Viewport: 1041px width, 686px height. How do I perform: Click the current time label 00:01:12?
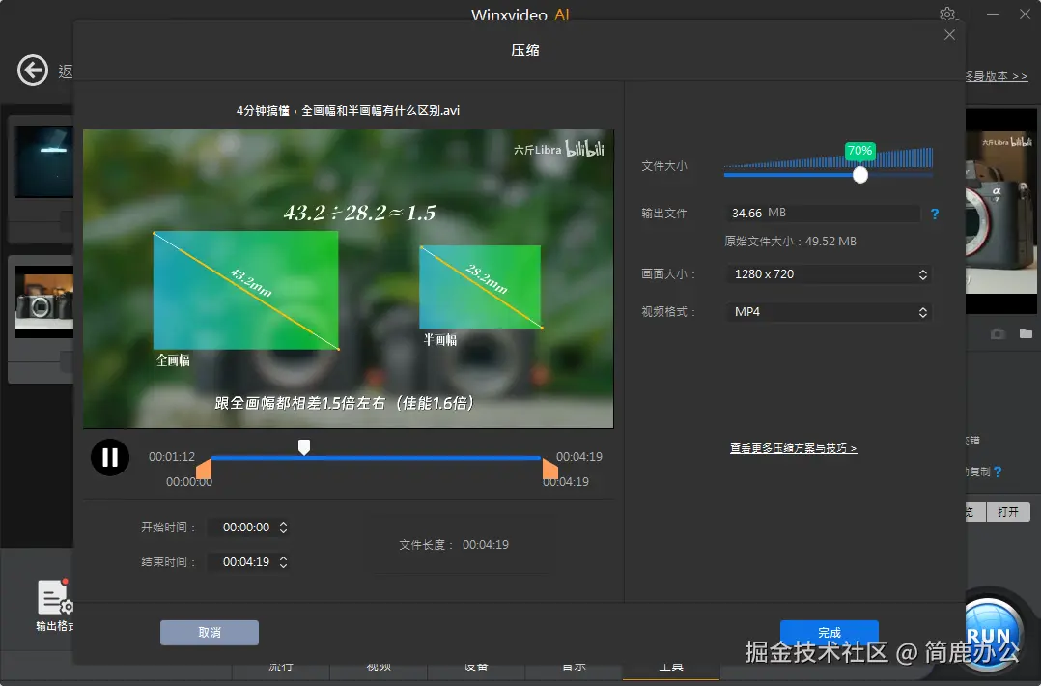pos(172,457)
